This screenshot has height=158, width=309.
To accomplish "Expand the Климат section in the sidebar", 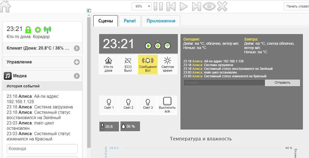I will [x=77, y=48].
